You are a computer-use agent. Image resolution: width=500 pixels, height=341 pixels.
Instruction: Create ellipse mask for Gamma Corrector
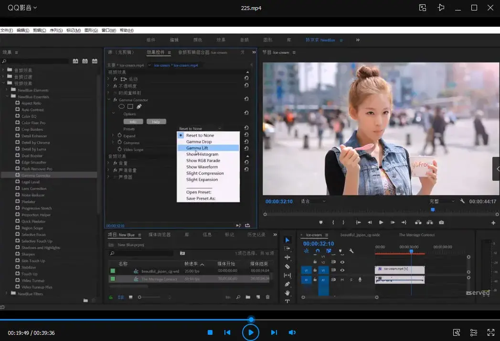[122, 107]
